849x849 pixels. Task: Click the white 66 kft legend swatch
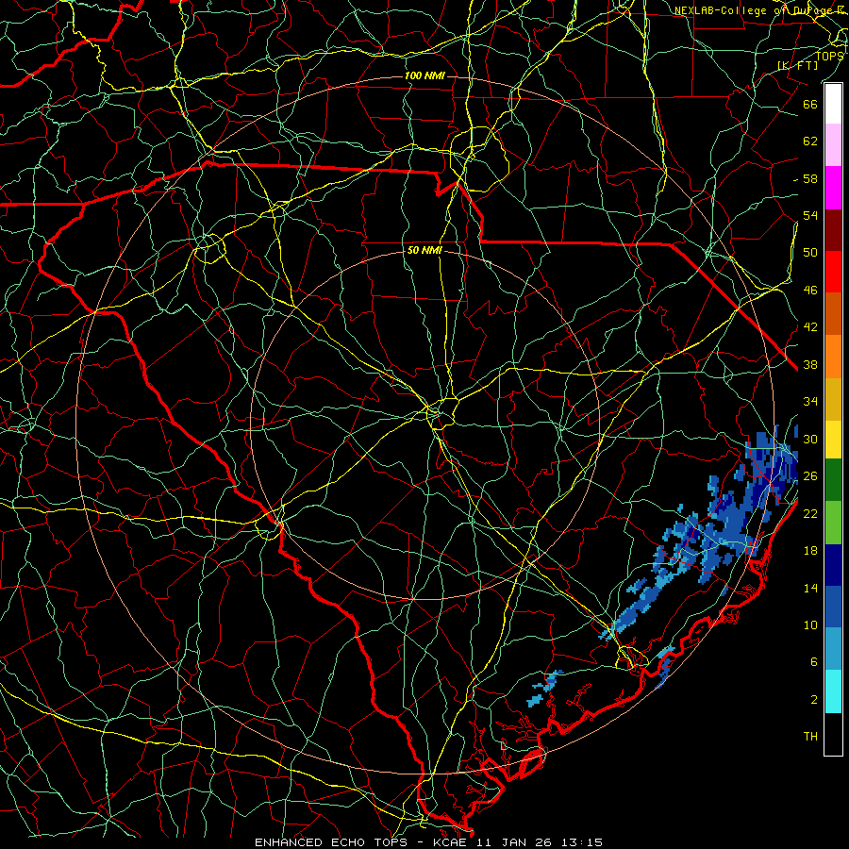point(833,104)
